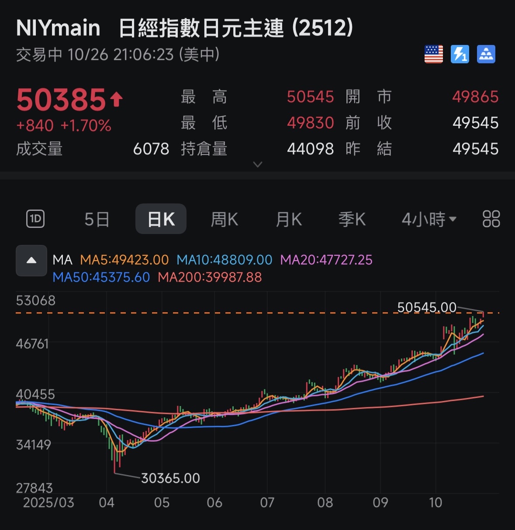Switch to the 周K weekly tab
The image size is (515, 530).
[x=225, y=219]
